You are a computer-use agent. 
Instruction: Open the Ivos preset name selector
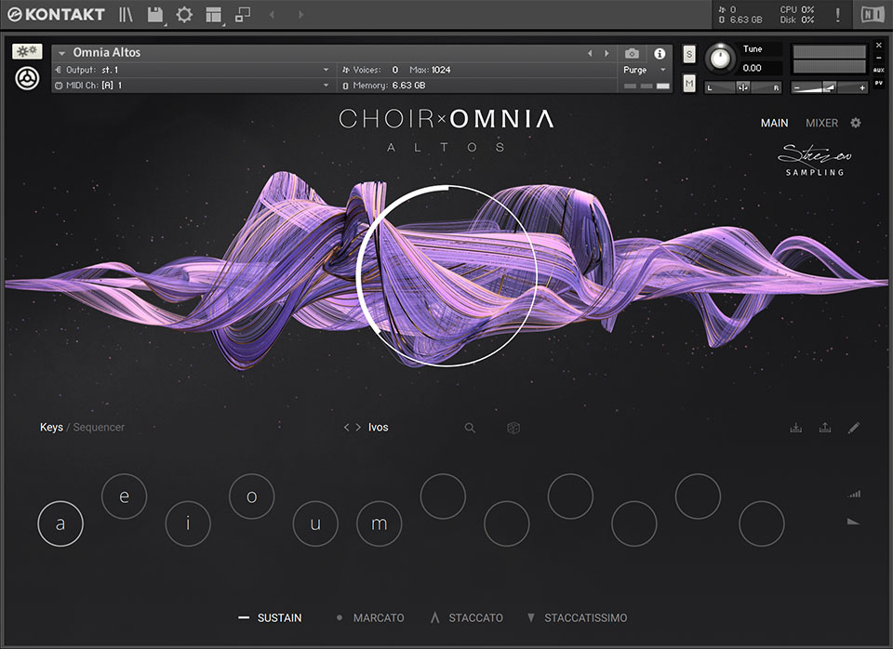click(x=379, y=427)
